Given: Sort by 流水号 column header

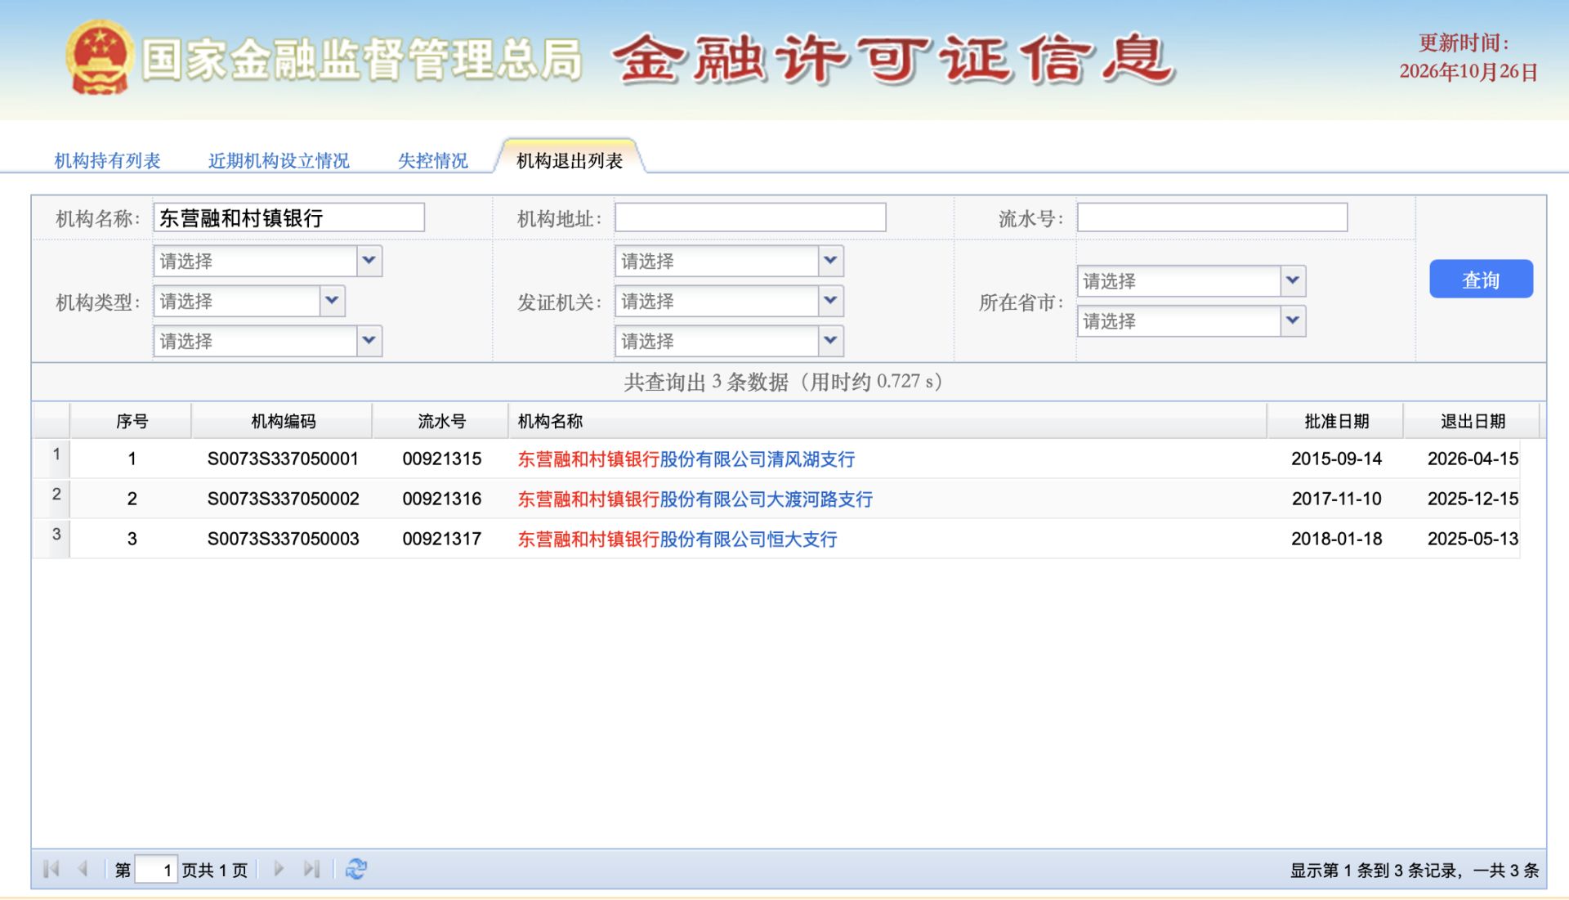Looking at the screenshot, I should (x=441, y=421).
